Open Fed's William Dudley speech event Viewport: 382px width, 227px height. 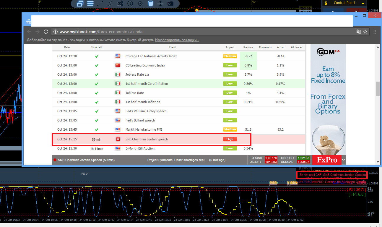click(x=146, y=111)
